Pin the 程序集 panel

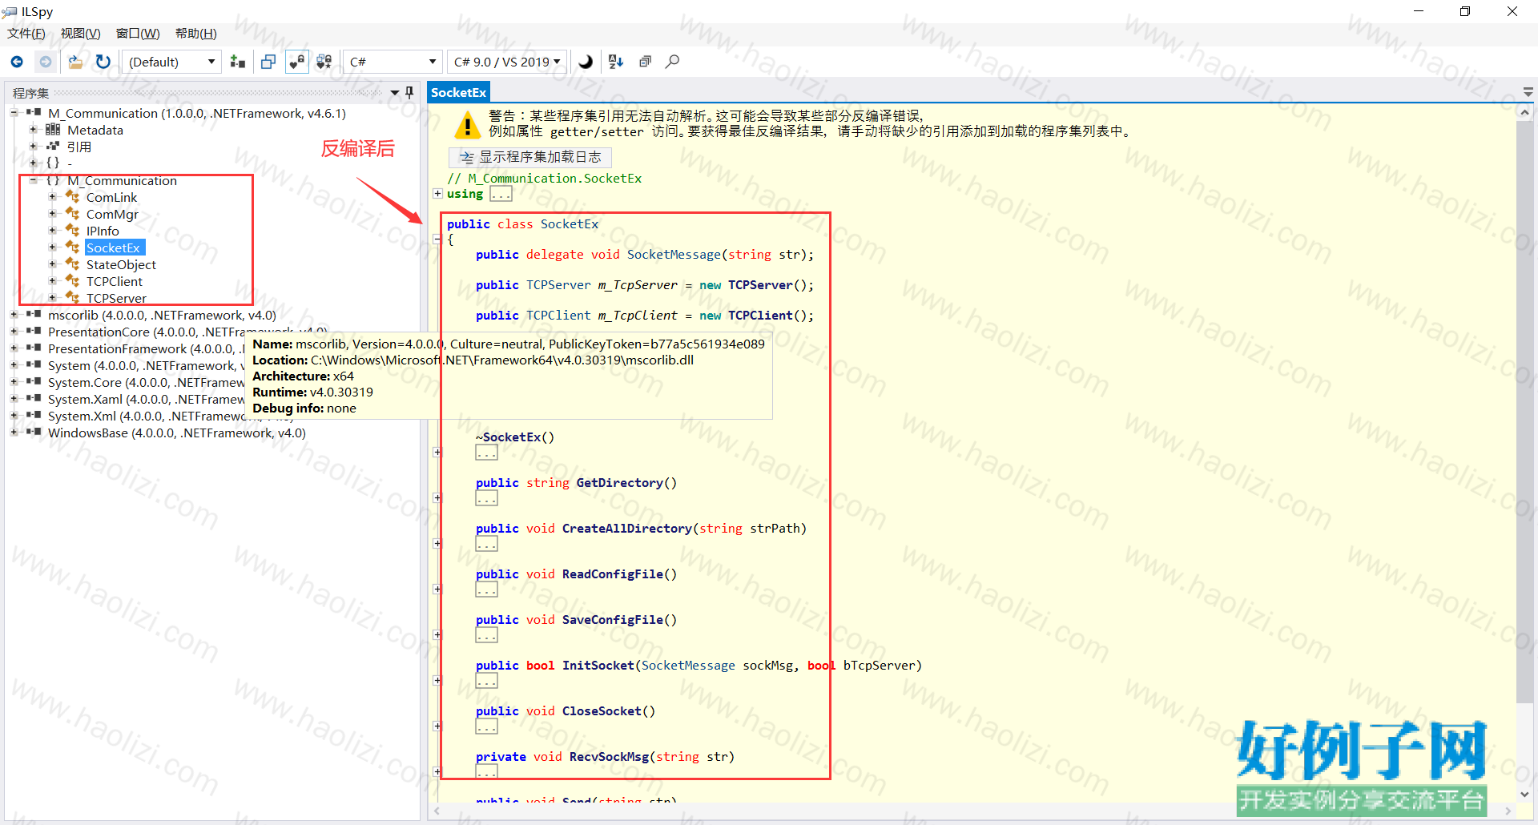[409, 92]
